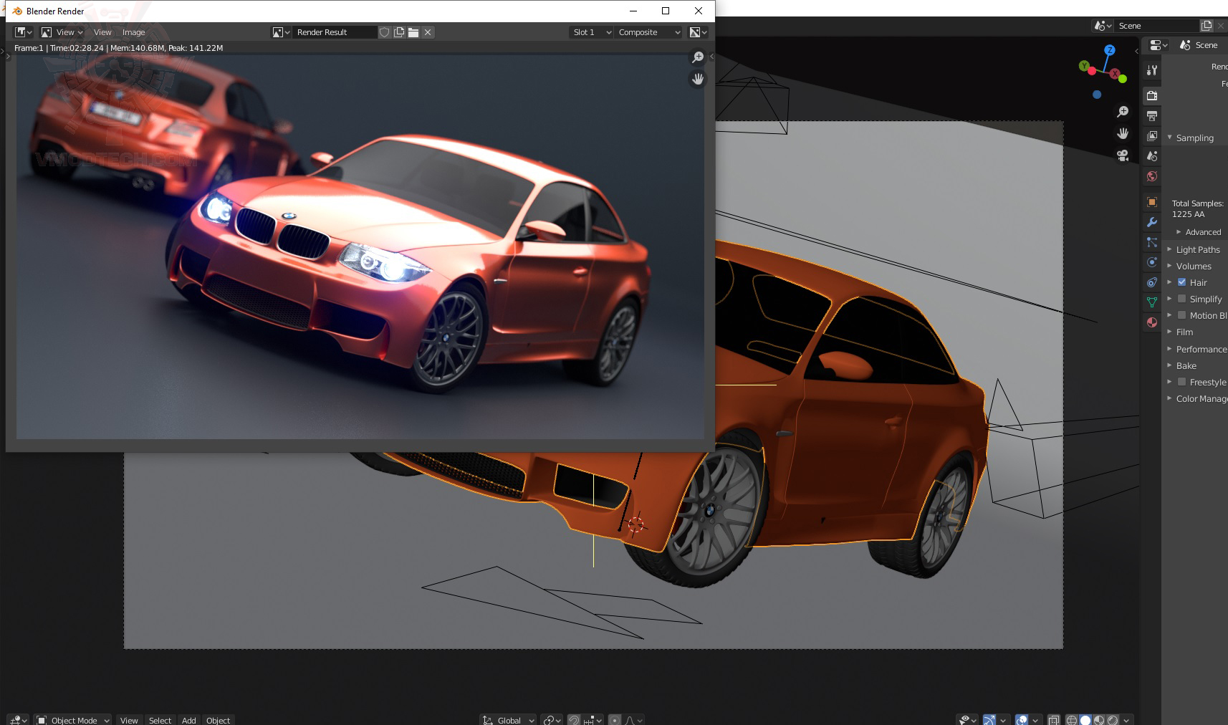Open the Tool properties tab
The width and height of the screenshot is (1228, 725).
coord(1152,70)
